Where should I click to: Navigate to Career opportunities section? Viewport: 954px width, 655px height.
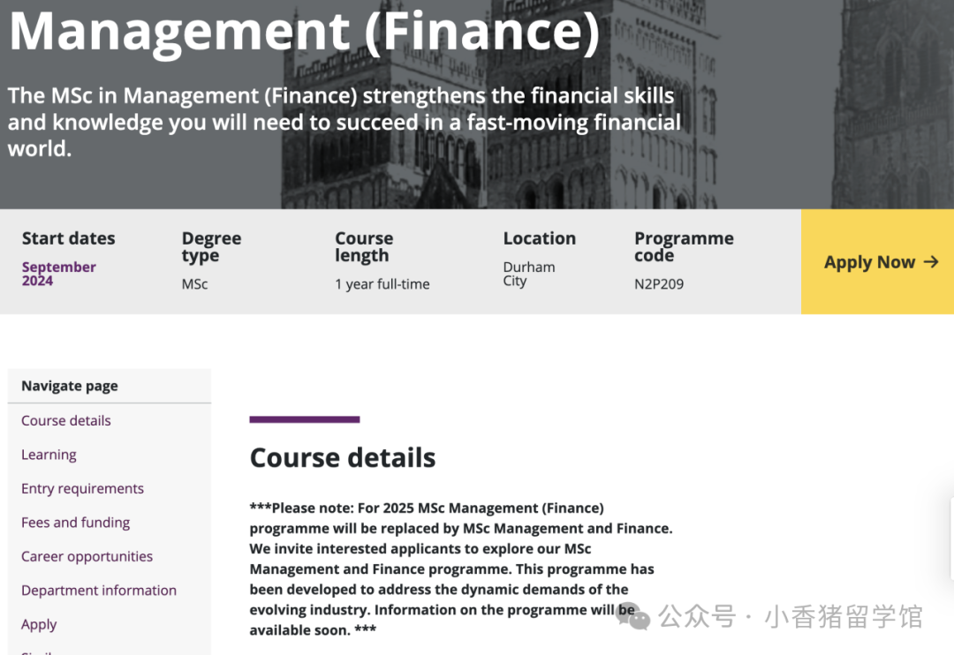tap(87, 557)
